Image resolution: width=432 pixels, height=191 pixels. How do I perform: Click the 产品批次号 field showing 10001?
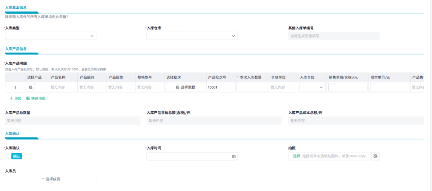pos(220,87)
